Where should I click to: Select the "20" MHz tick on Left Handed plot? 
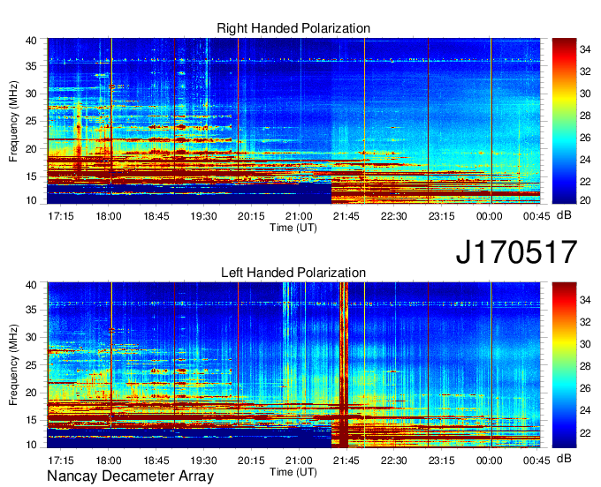(x=31, y=393)
